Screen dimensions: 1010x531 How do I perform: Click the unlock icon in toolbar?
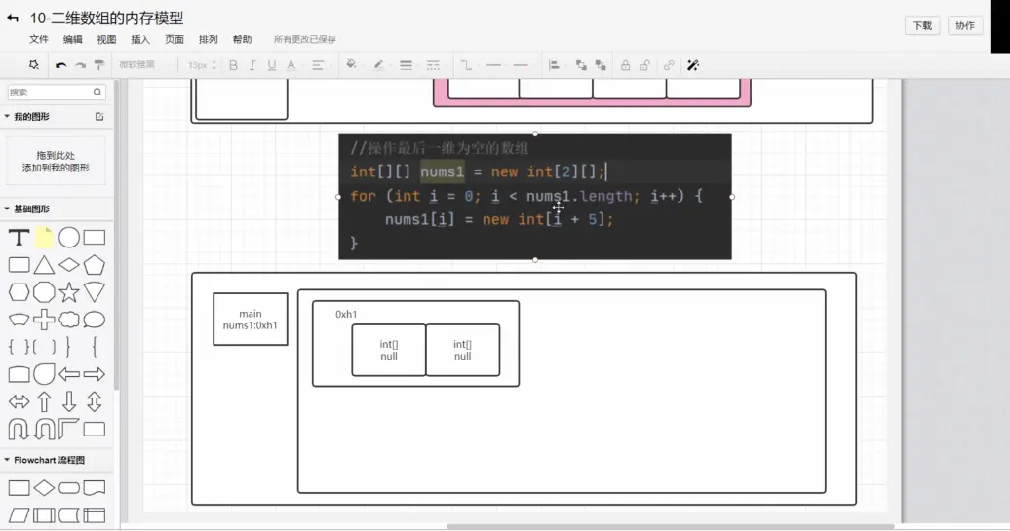coord(644,65)
